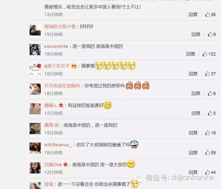This screenshot has width=221, height=189.
Task: Reply to 南城的大街小巷's 好好好 comment
Action: pyautogui.click(x=196, y=34)
